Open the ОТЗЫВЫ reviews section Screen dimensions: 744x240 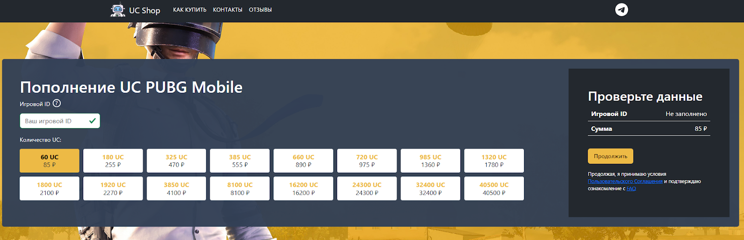click(260, 10)
